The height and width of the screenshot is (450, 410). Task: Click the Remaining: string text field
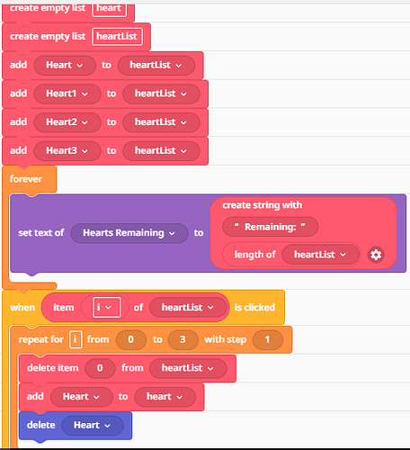point(270,227)
